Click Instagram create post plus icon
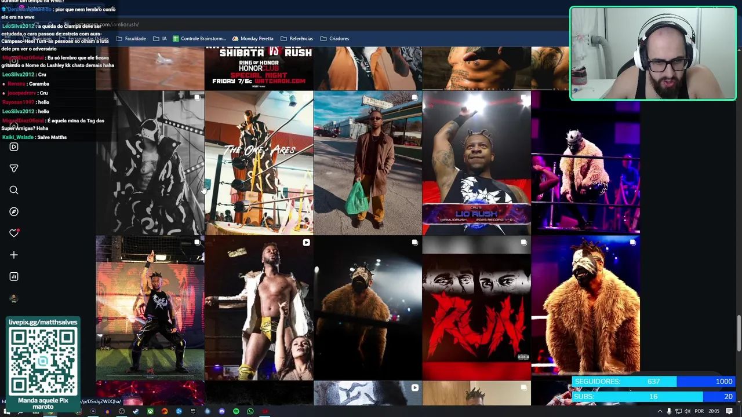742x417 pixels. 14,255
